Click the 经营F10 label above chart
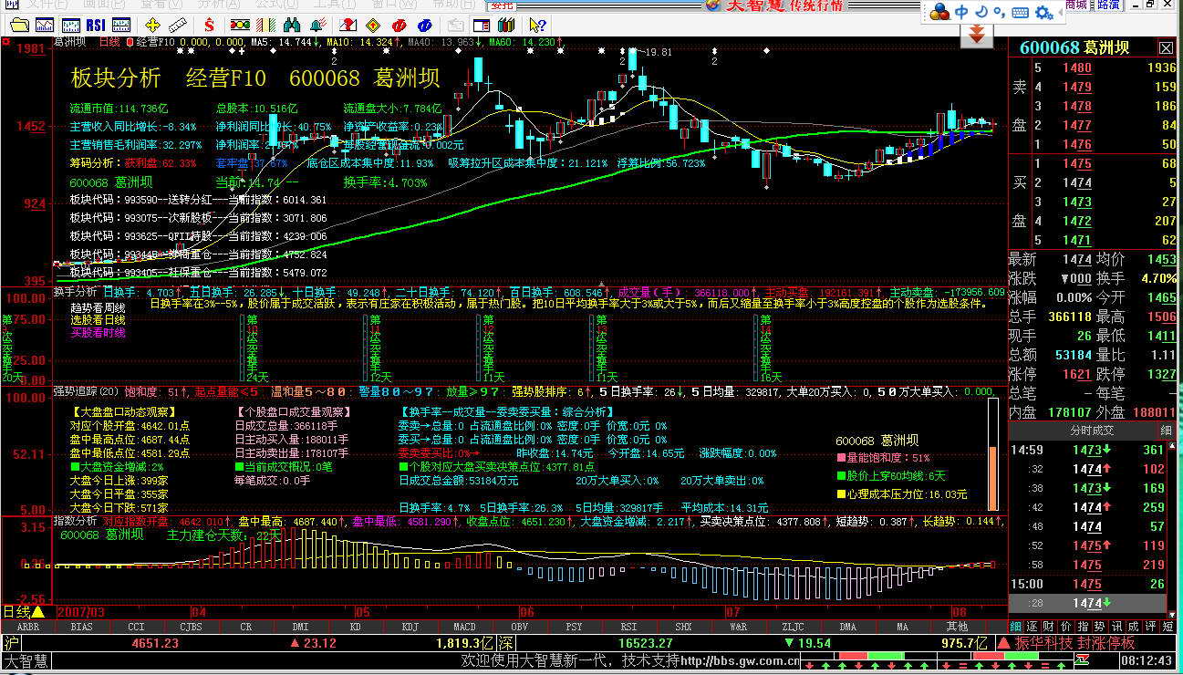Viewport: 1183px width, 675px height. click(156, 42)
